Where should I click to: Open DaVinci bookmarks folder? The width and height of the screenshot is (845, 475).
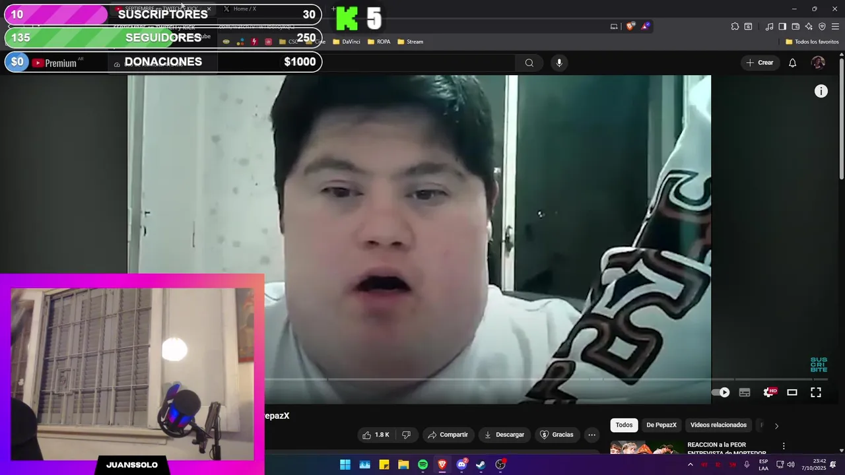(347, 42)
